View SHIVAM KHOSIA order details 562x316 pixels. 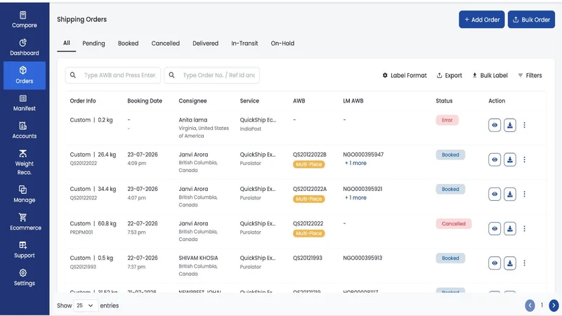(495, 263)
